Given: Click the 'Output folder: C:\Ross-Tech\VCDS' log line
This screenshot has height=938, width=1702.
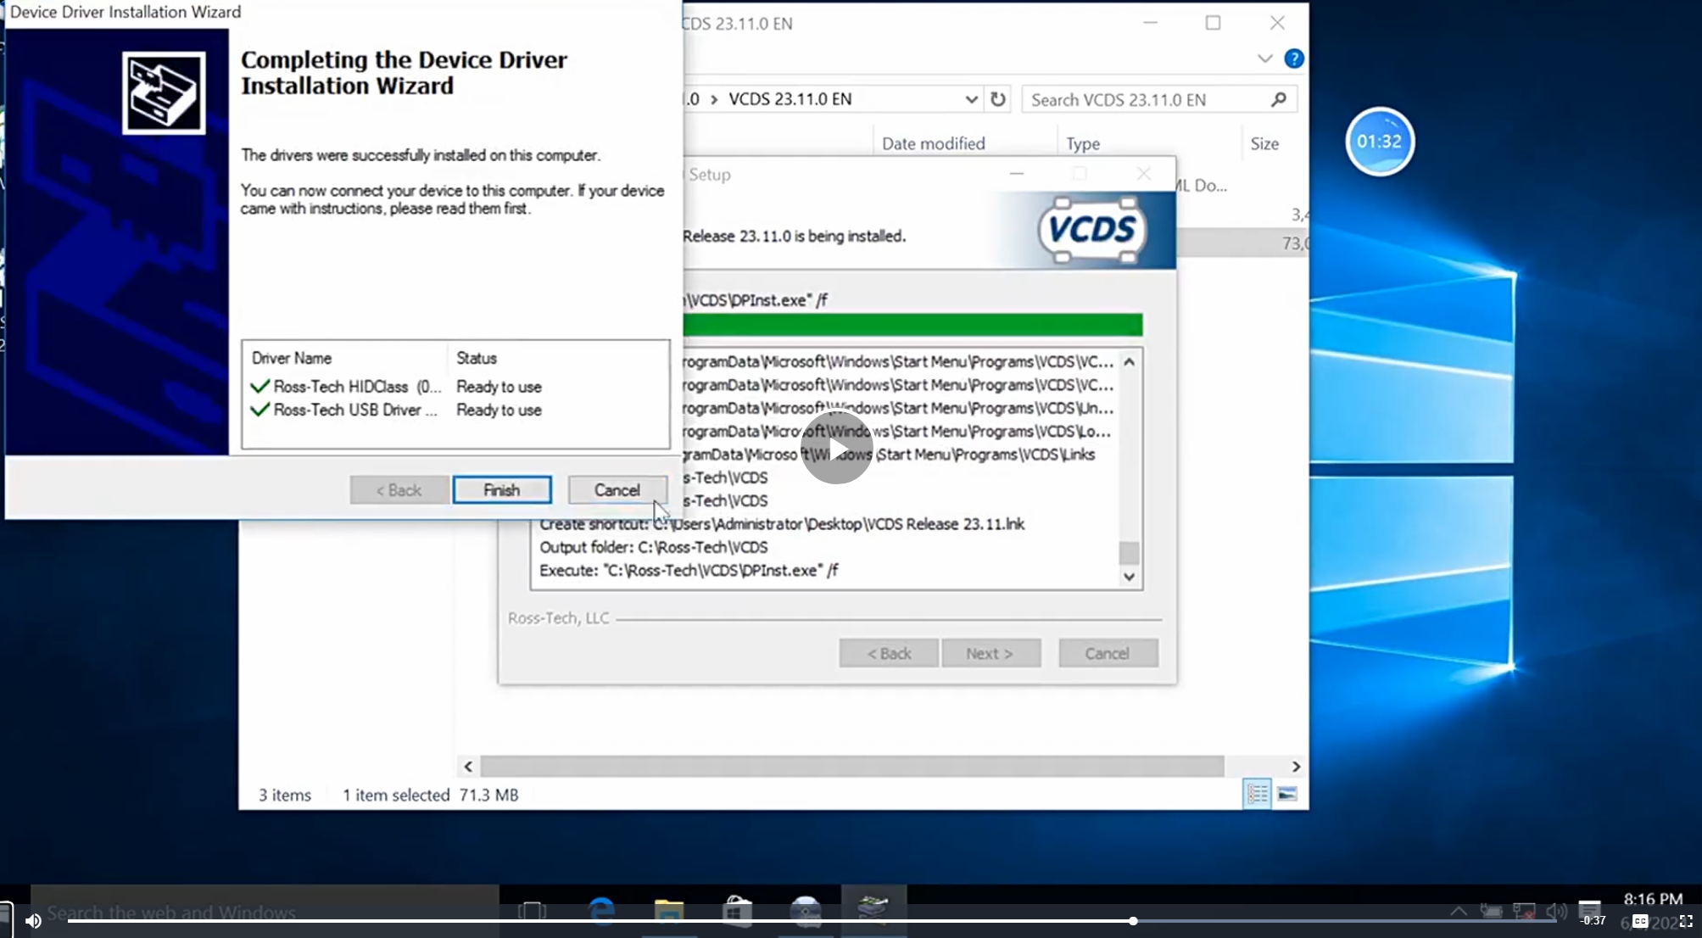Looking at the screenshot, I should pos(653,547).
